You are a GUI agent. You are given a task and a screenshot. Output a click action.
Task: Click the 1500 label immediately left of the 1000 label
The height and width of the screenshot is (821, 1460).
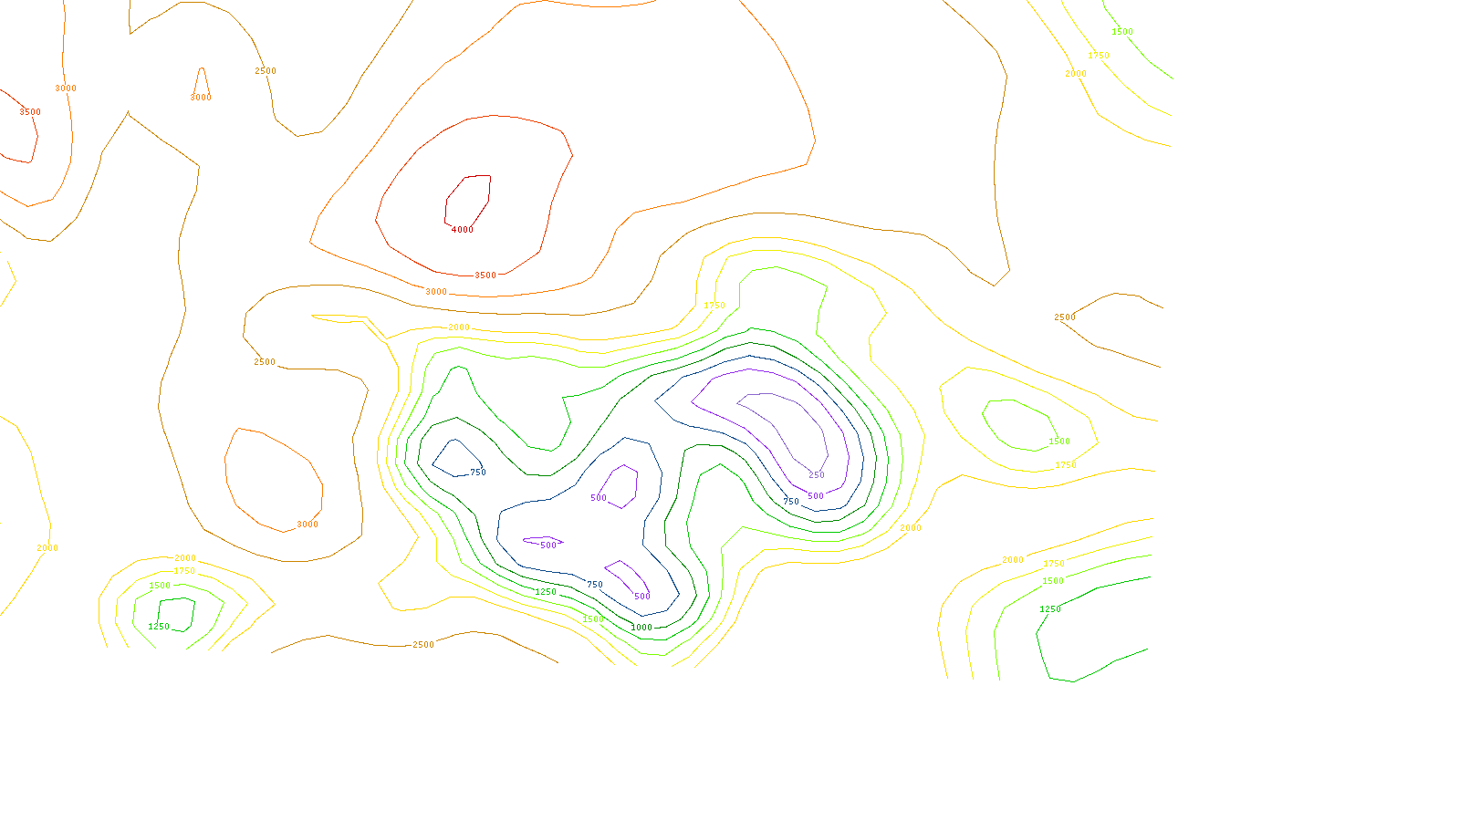[593, 620]
